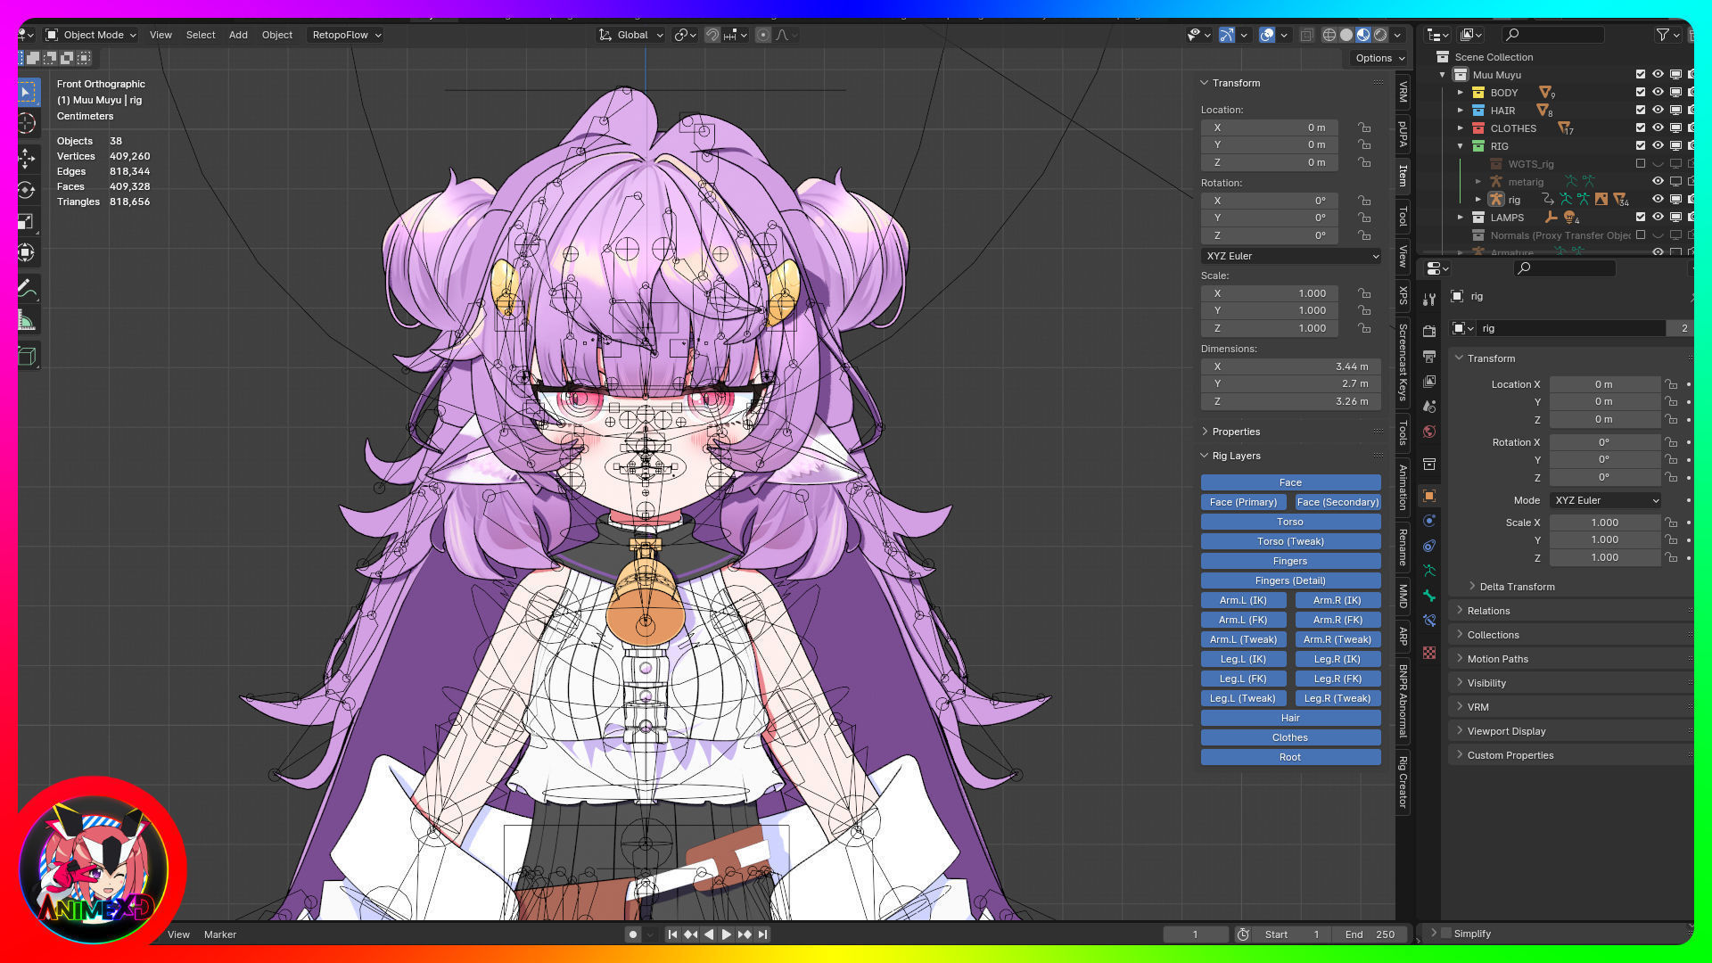Open the Object Constraints properties tab
The width and height of the screenshot is (1712, 963).
(x=1429, y=546)
